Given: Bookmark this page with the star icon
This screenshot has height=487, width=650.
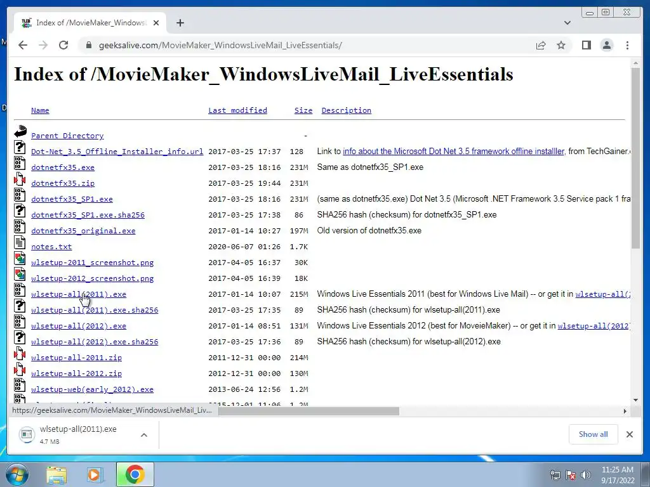Looking at the screenshot, I should pyautogui.click(x=561, y=45).
